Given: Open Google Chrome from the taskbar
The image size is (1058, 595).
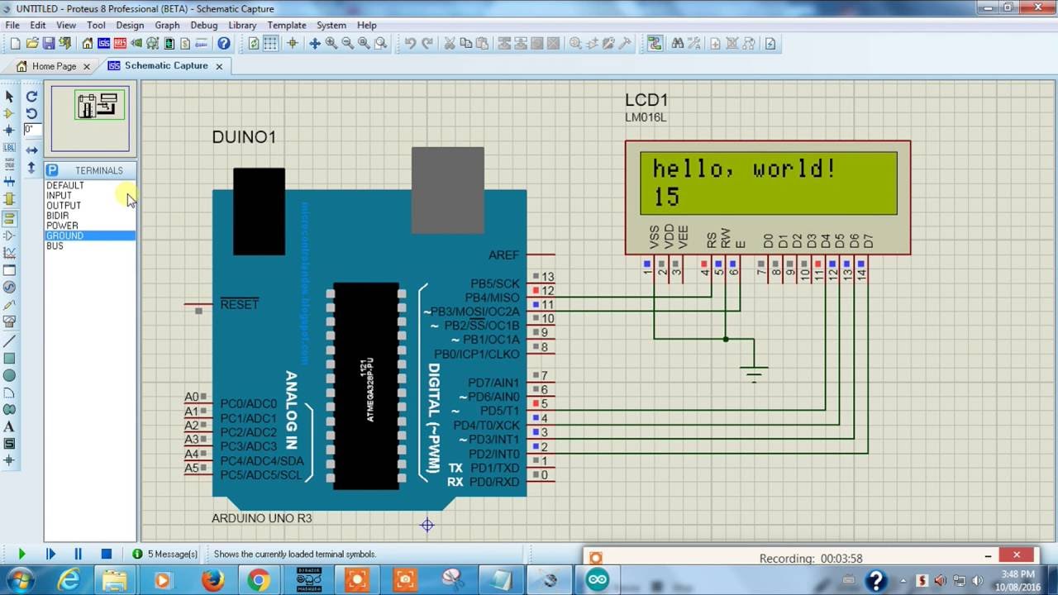Looking at the screenshot, I should pos(259,580).
